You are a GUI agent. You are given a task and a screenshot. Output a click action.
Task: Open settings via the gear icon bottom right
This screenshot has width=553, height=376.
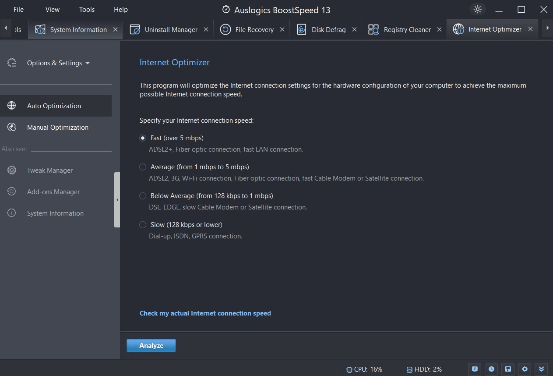click(524, 369)
